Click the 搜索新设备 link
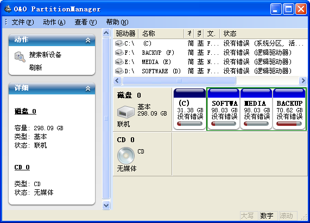This screenshot has height=223, width=310. tap(45, 55)
